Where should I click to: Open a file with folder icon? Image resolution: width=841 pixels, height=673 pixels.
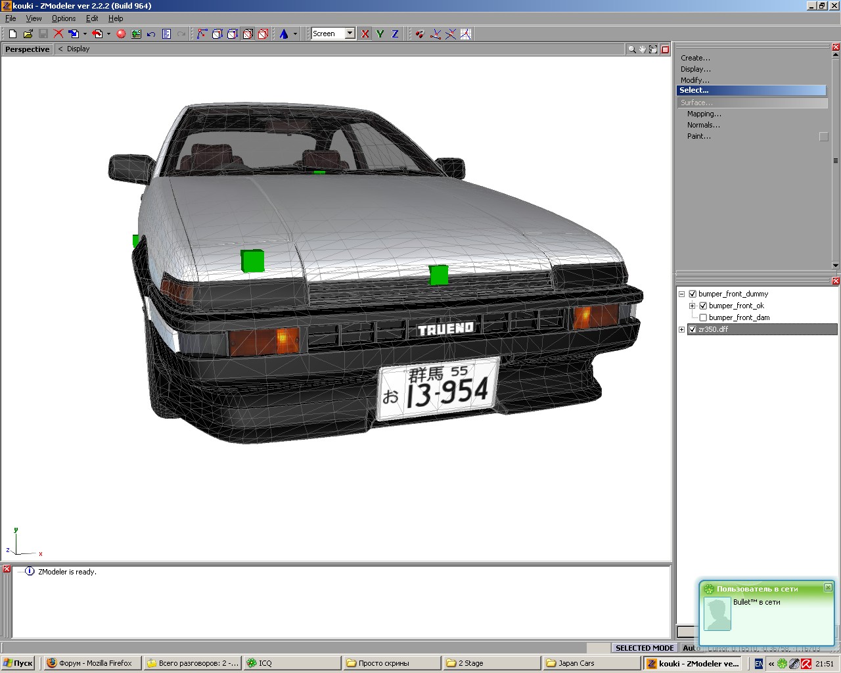(x=28, y=34)
